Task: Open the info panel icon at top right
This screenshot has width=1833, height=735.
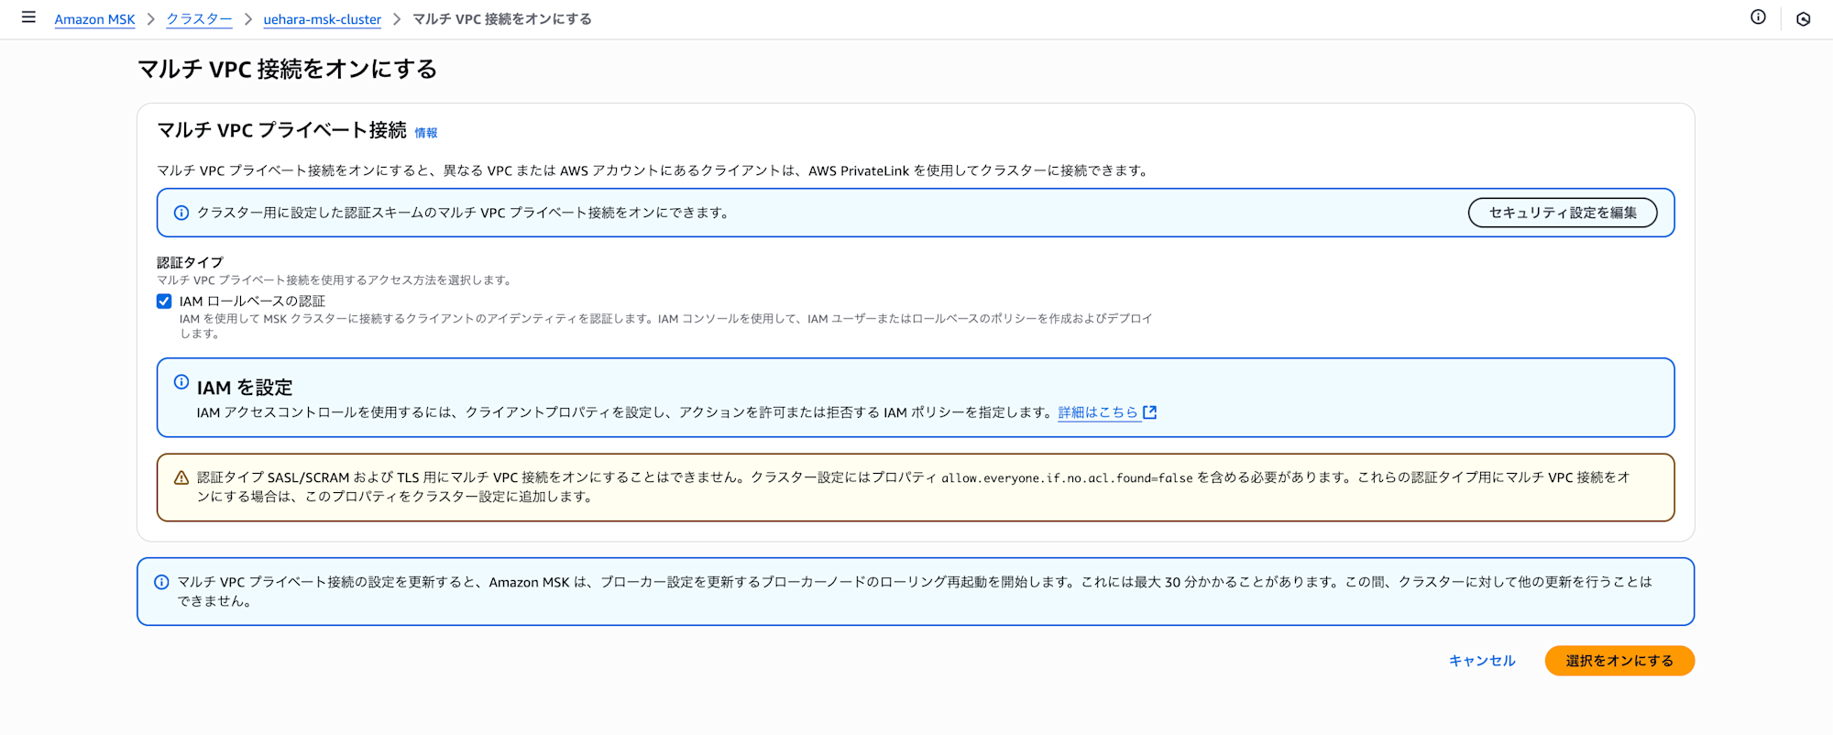Action: click(1758, 17)
